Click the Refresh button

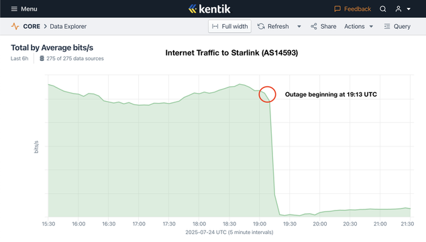pos(273,26)
